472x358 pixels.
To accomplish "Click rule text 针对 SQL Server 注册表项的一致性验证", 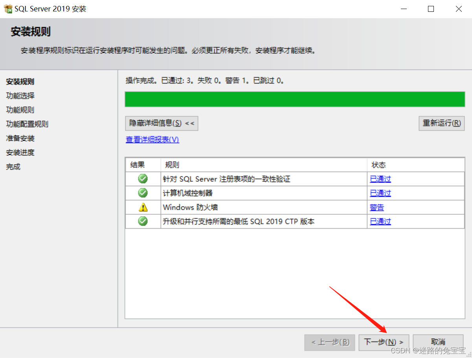I will [x=226, y=179].
